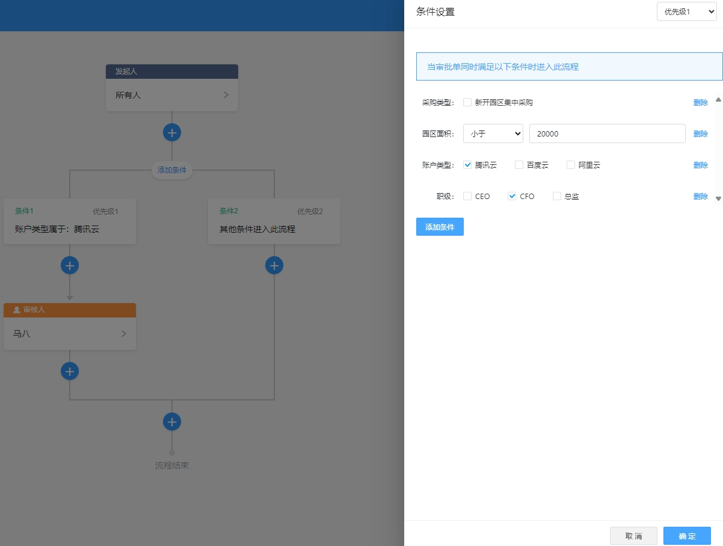Click the scroll-up arrow in conditions list

[x=718, y=100]
